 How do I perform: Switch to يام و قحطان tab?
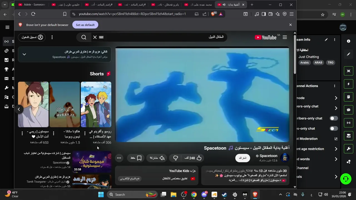click(165, 5)
